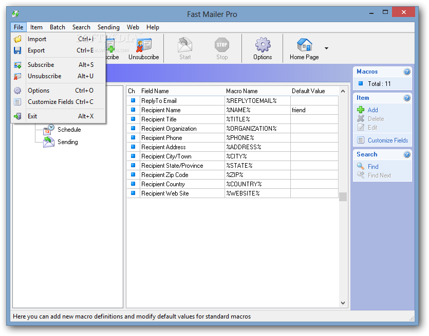This screenshot has width=429, height=336.
Task: Click Unsubscribe icon in File menu
Action: [17, 76]
